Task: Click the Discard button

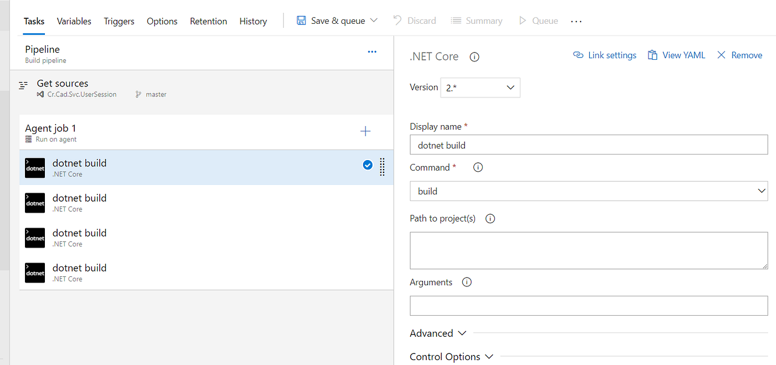Action: pos(415,20)
